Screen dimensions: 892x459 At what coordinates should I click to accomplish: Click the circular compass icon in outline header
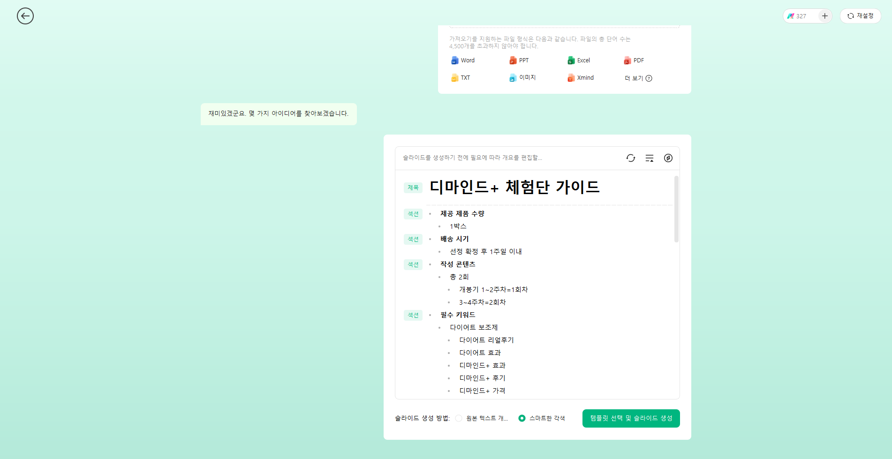pos(668,158)
